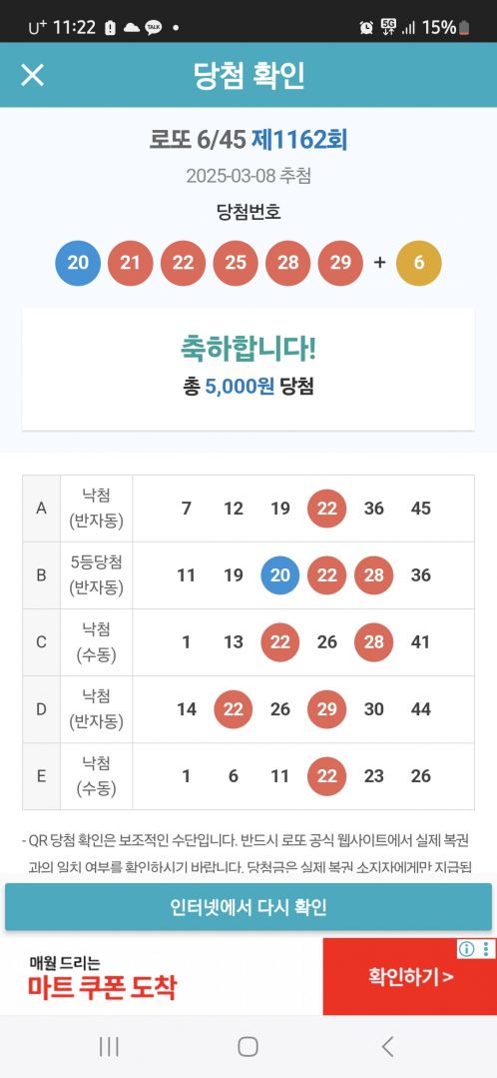Select row A label cell
The height and width of the screenshot is (1078, 497).
coord(41,509)
